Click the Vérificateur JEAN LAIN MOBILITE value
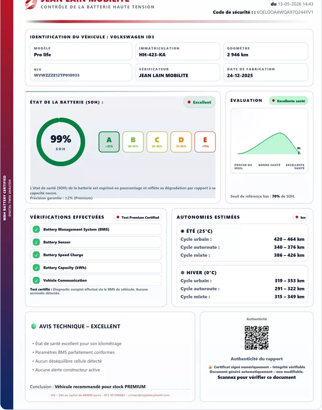 pos(164,76)
